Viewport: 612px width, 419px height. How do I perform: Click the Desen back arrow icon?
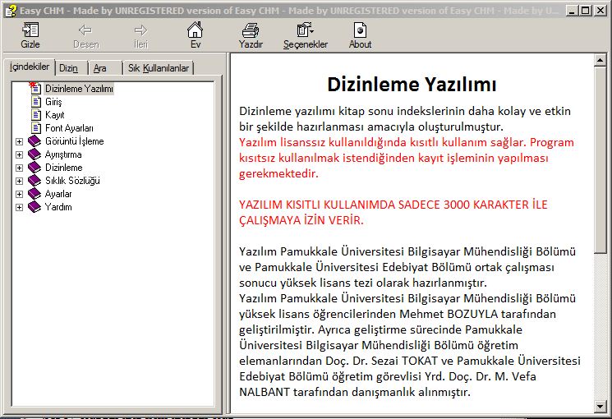click(85, 30)
